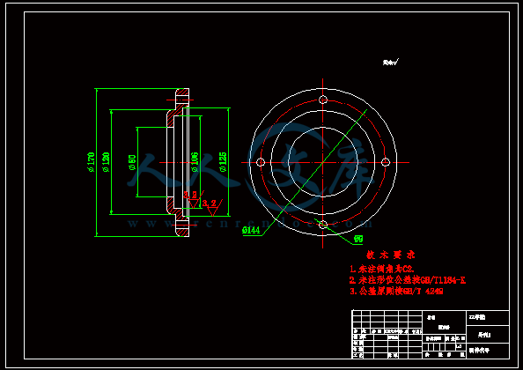Select the Ø144 bolt circle dimension label
Image resolution: width=523 pixels, height=370 pixels.
pos(251,230)
